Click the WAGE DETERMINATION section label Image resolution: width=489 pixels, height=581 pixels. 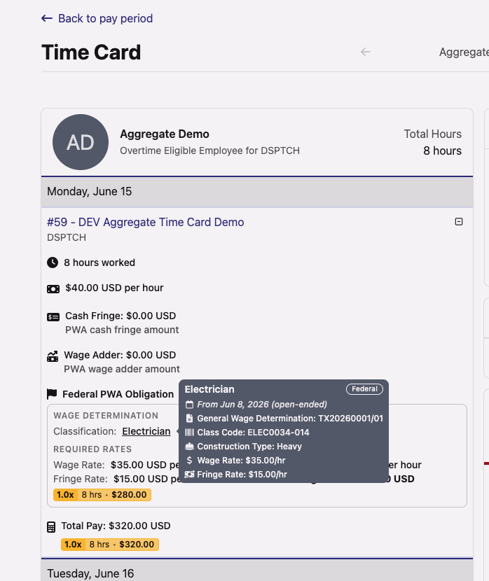[x=106, y=416]
